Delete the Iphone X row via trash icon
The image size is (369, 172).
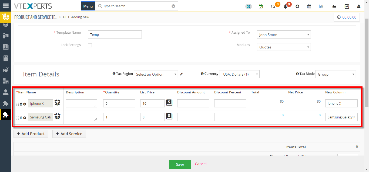(x=21, y=104)
